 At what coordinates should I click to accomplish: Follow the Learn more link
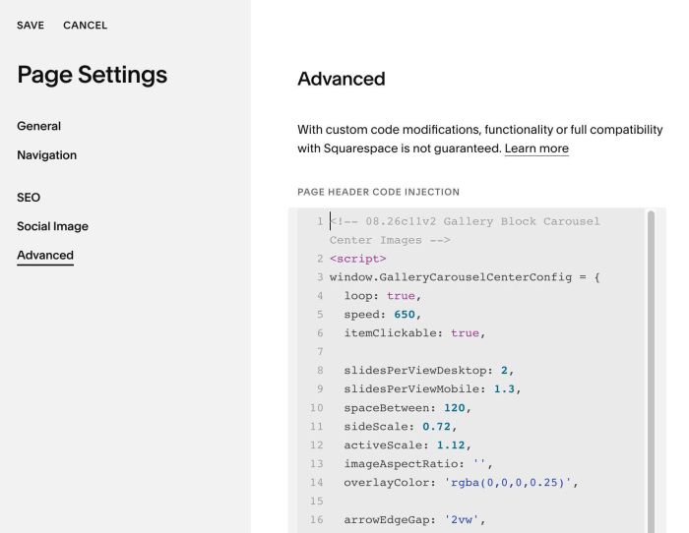point(536,148)
